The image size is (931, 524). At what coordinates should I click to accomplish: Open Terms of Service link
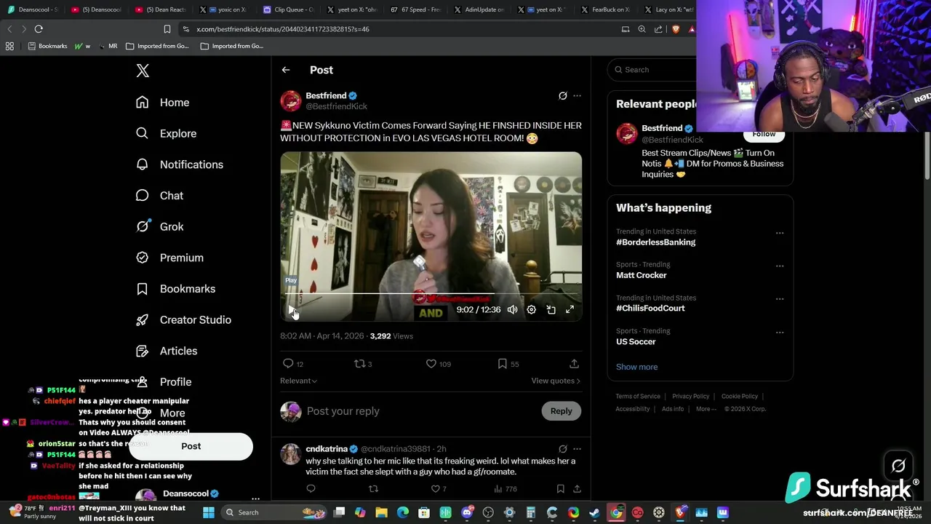click(x=638, y=397)
